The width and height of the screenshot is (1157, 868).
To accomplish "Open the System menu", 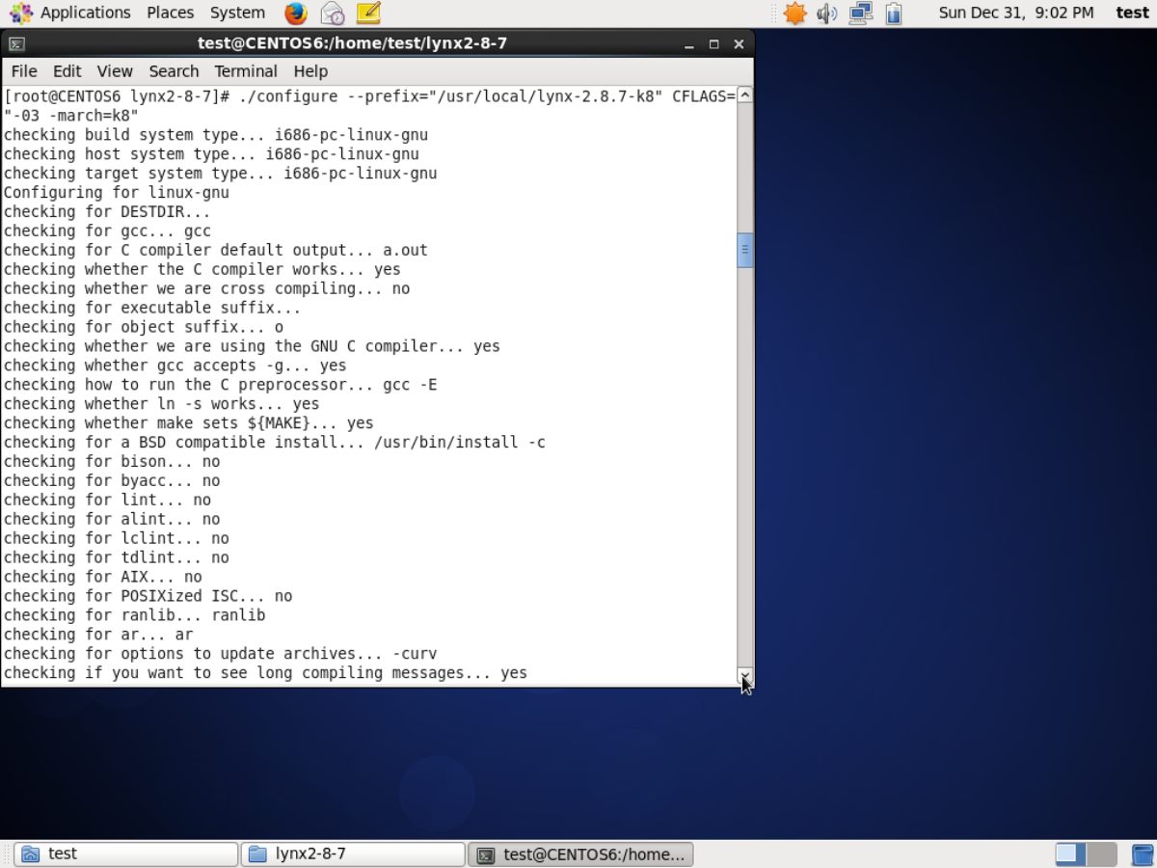I will (x=237, y=13).
